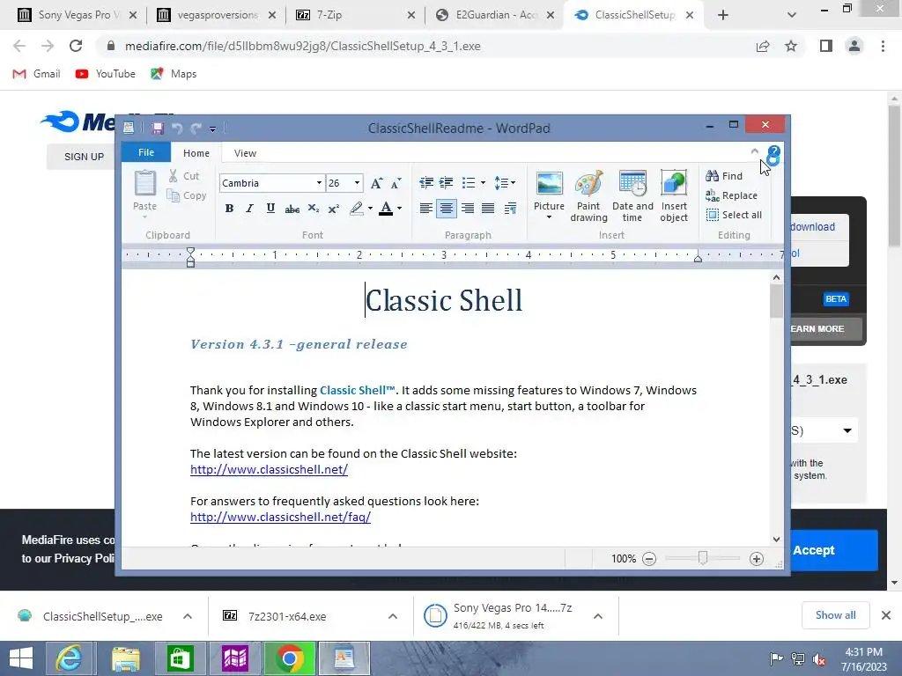Apply Subscript formatting
902x676 pixels.
click(x=313, y=209)
